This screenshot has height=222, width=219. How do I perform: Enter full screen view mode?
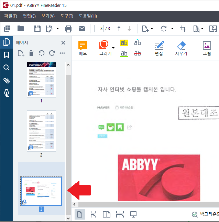pyautogui.click(x=133, y=214)
